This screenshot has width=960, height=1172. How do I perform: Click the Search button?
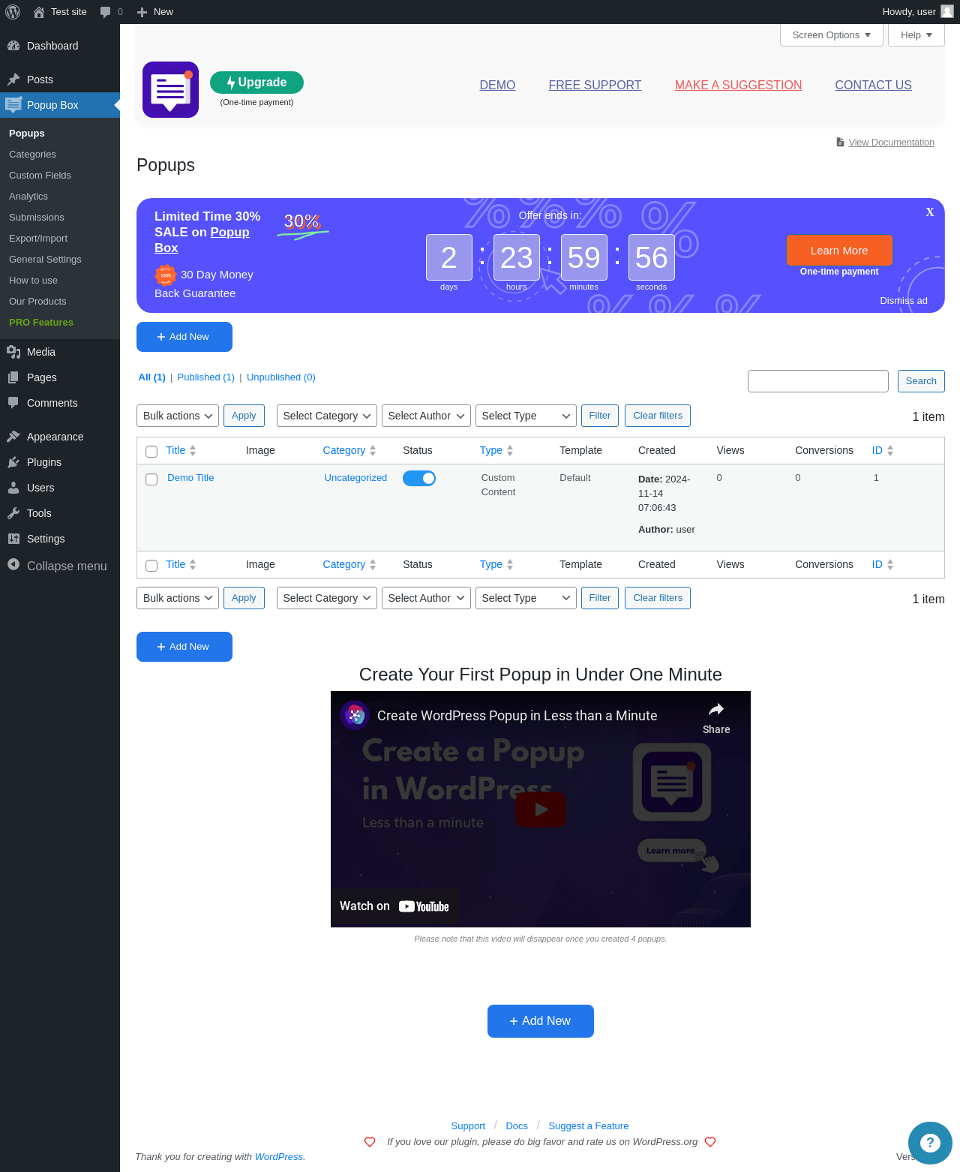pos(921,381)
